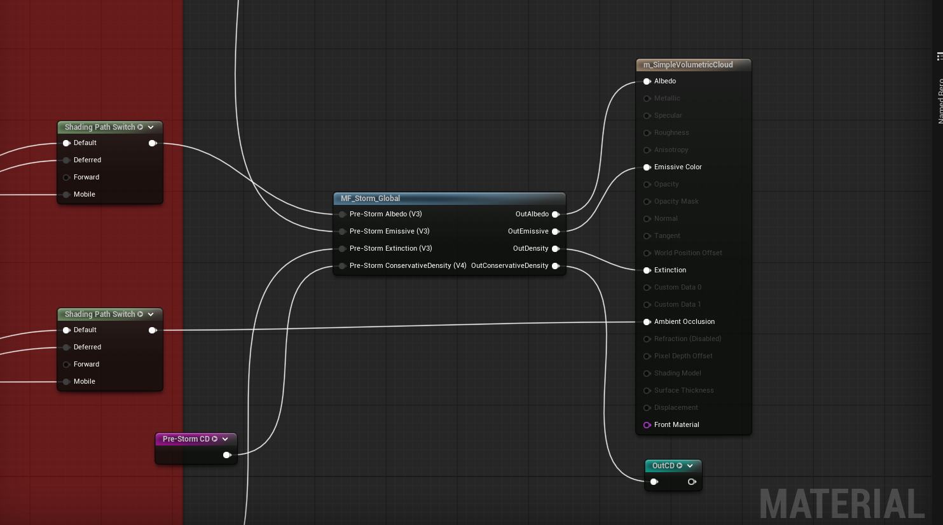Click the Albedo input pin on m_SimpleVolumetricCloud
This screenshot has width=943, height=525.
647,81
